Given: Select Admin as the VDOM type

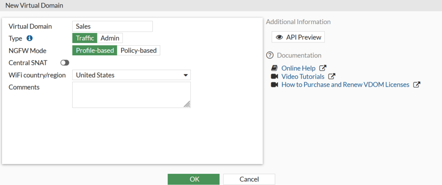Looking at the screenshot, I should (110, 38).
